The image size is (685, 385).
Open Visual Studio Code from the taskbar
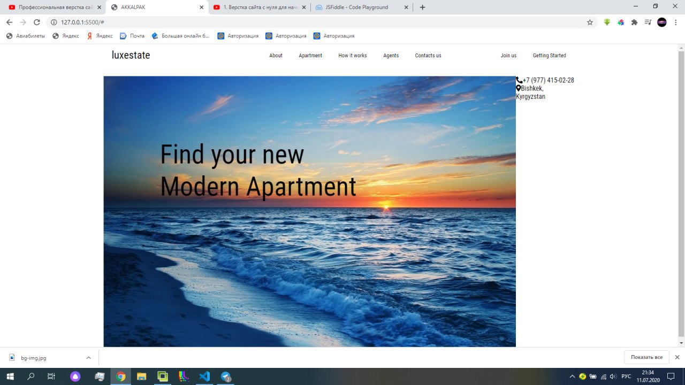(204, 376)
